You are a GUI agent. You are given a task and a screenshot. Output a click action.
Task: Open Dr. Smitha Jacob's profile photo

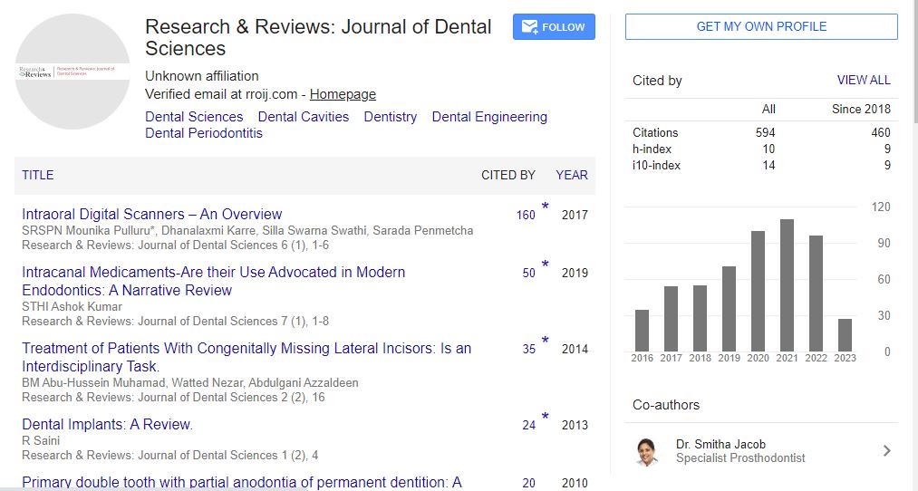pyautogui.click(x=647, y=451)
